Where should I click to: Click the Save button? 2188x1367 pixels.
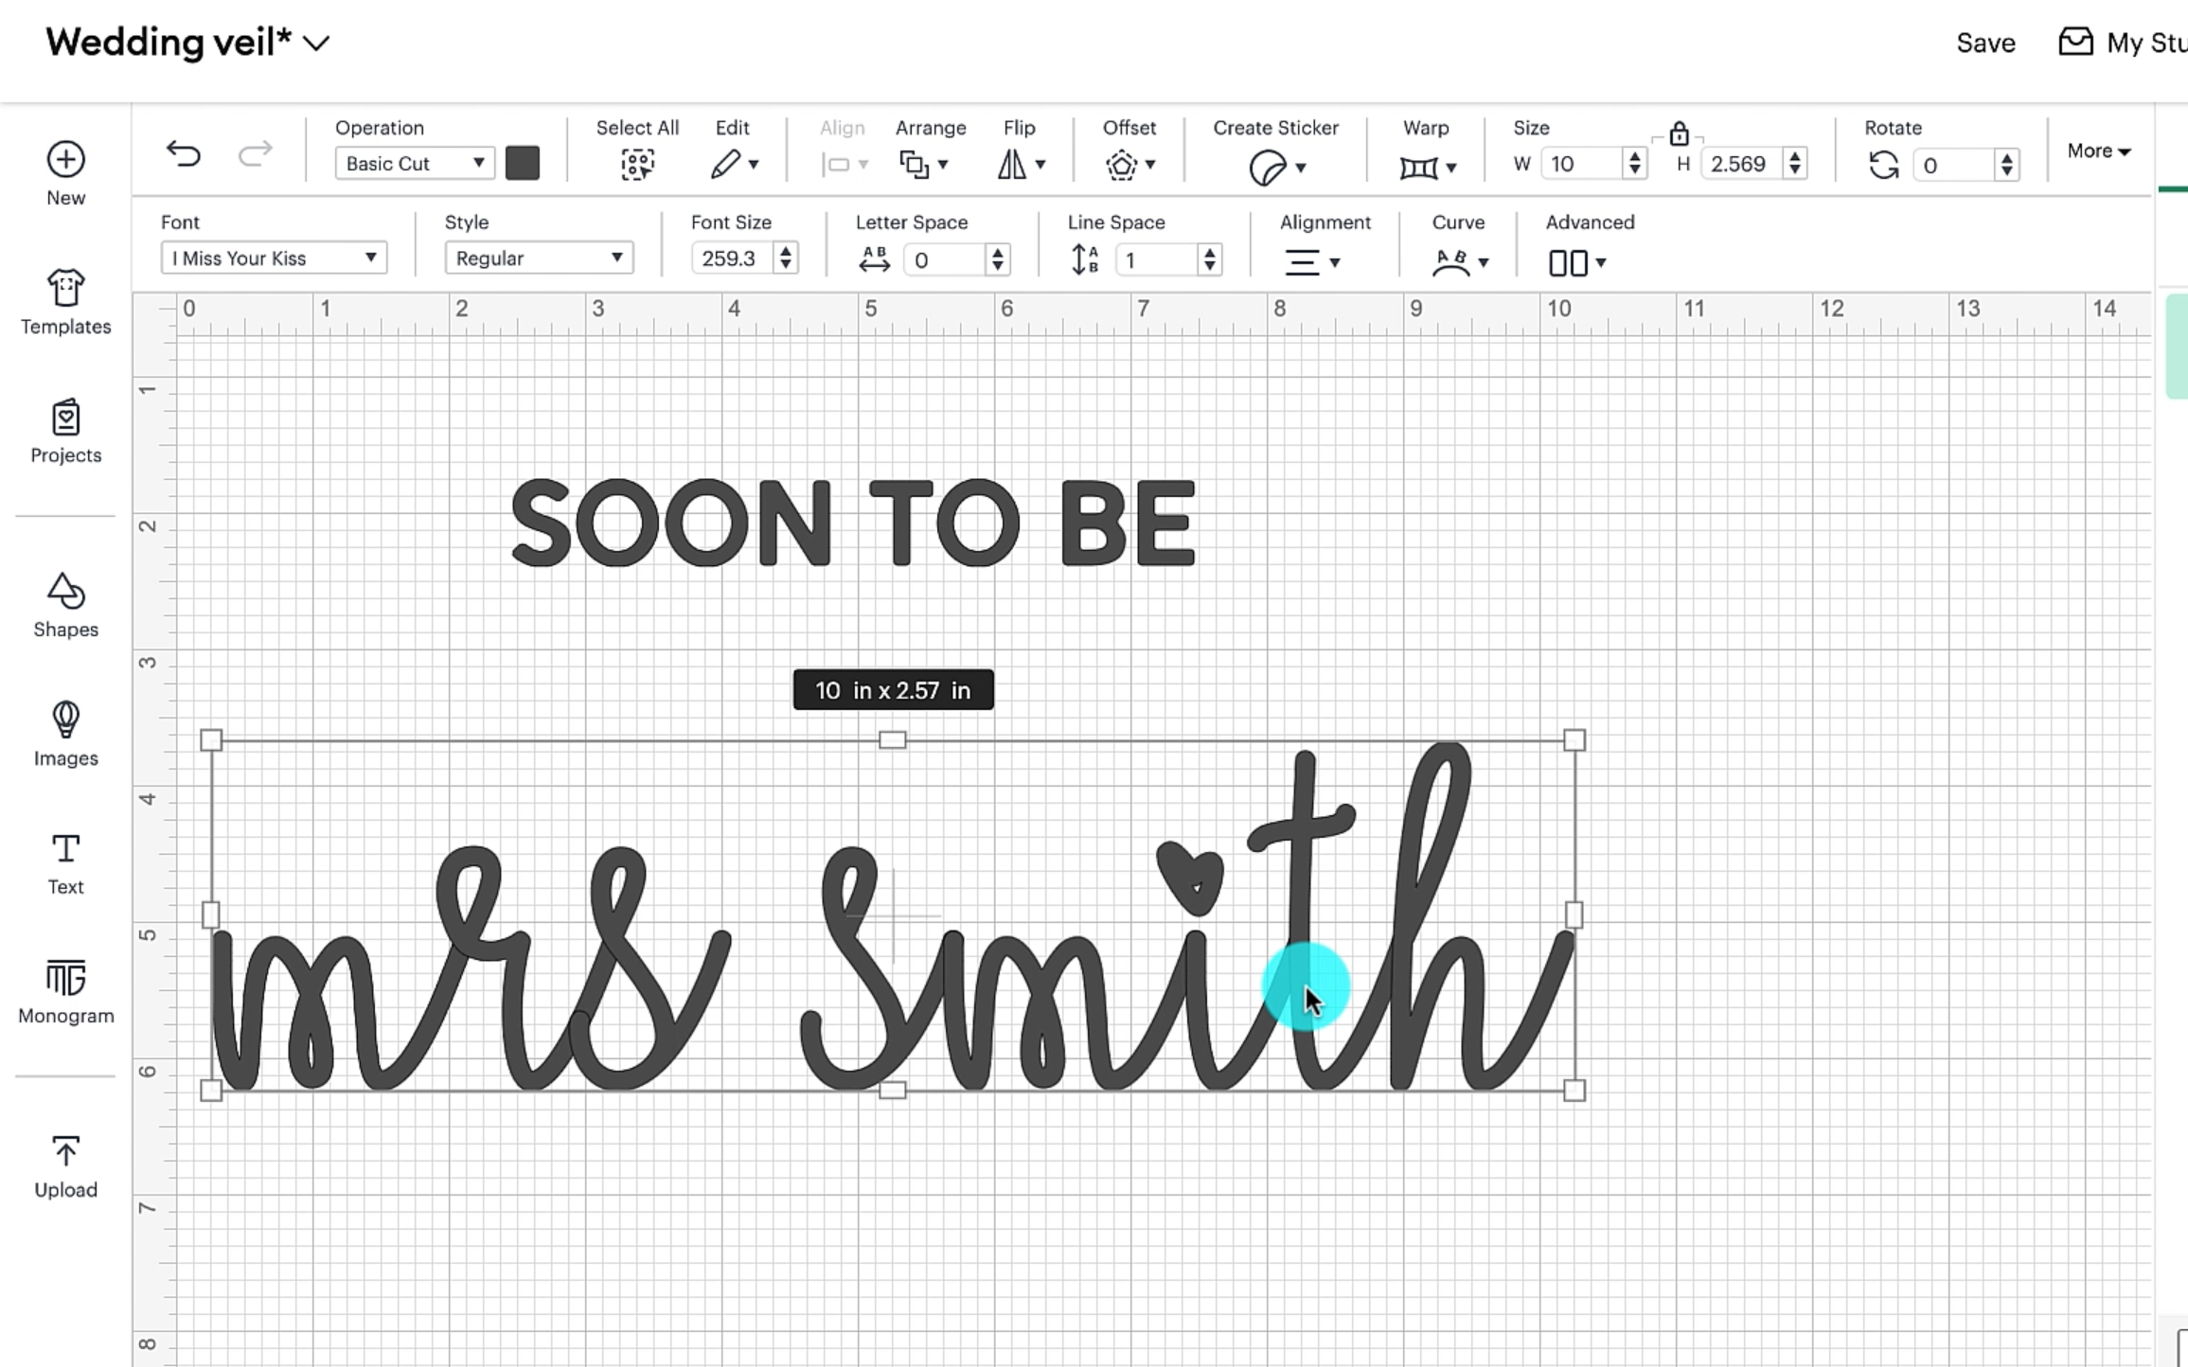click(x=1985, y=43)
